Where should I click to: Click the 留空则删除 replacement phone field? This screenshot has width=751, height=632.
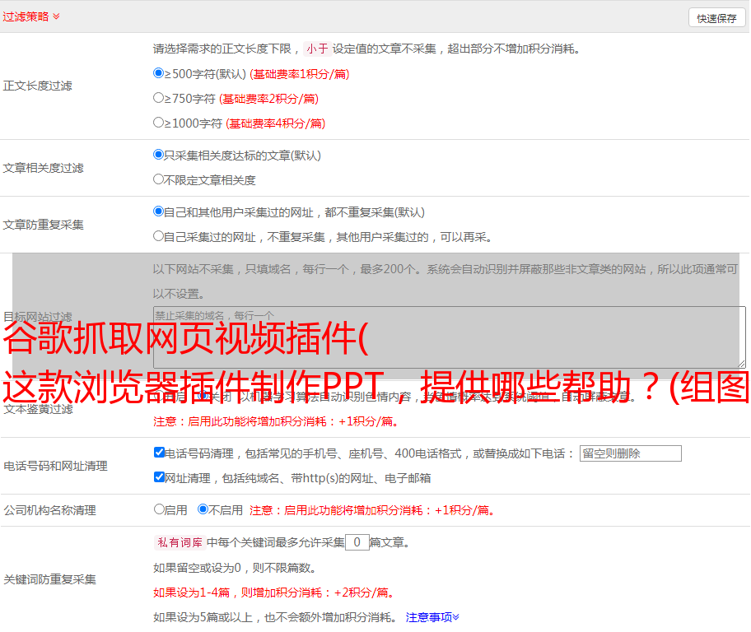point(630,453)
